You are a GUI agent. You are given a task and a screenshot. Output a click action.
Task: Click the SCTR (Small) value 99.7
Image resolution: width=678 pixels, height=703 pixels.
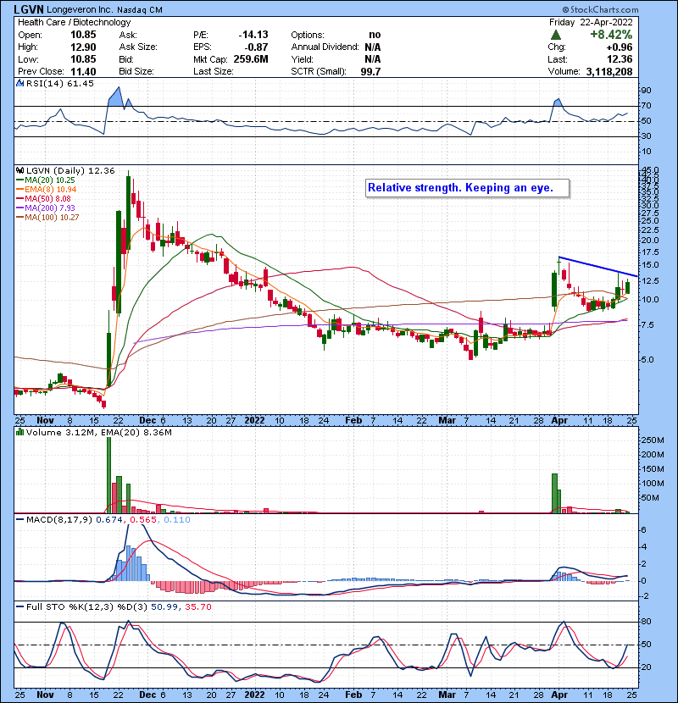(x=370, y=72)
